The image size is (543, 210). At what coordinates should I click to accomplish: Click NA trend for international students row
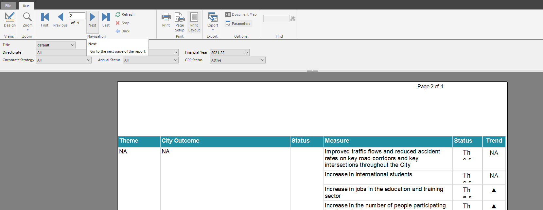(x=494, y=176)
